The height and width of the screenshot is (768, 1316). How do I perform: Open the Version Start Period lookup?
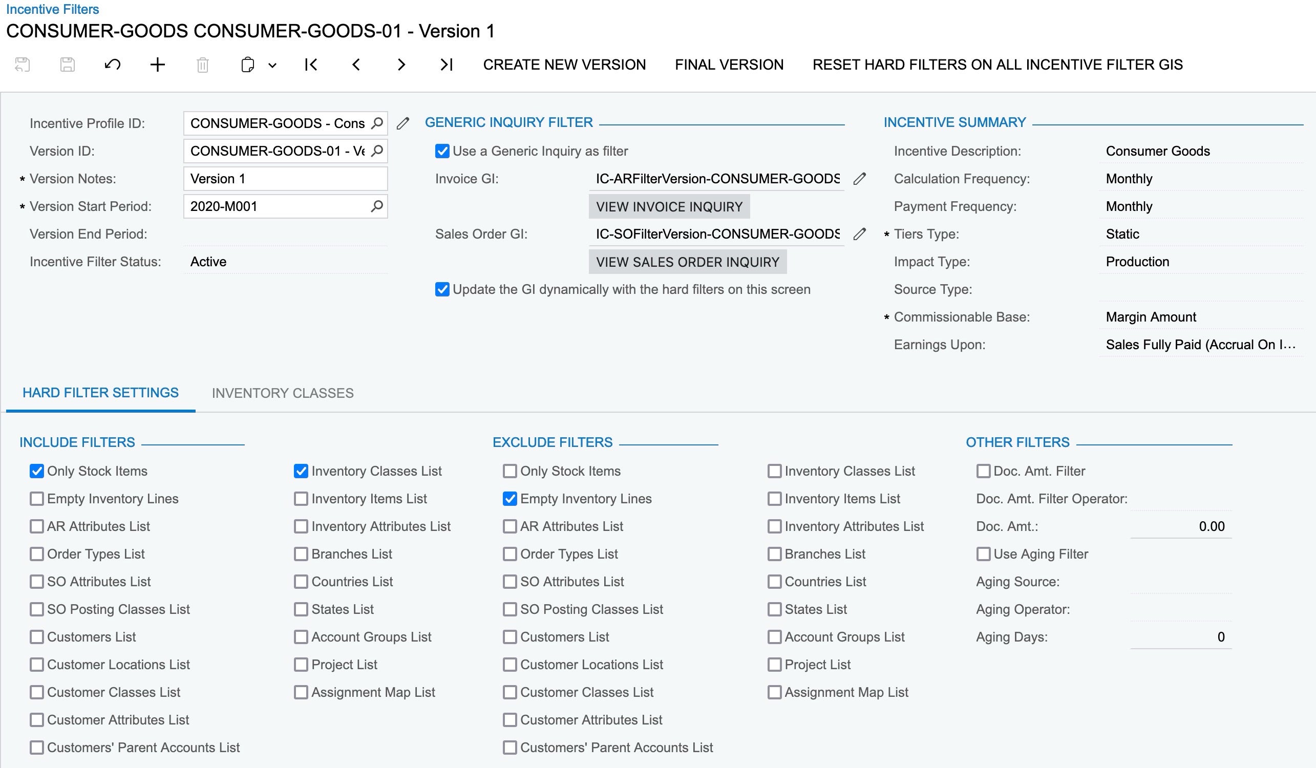(x=377, y=206)
